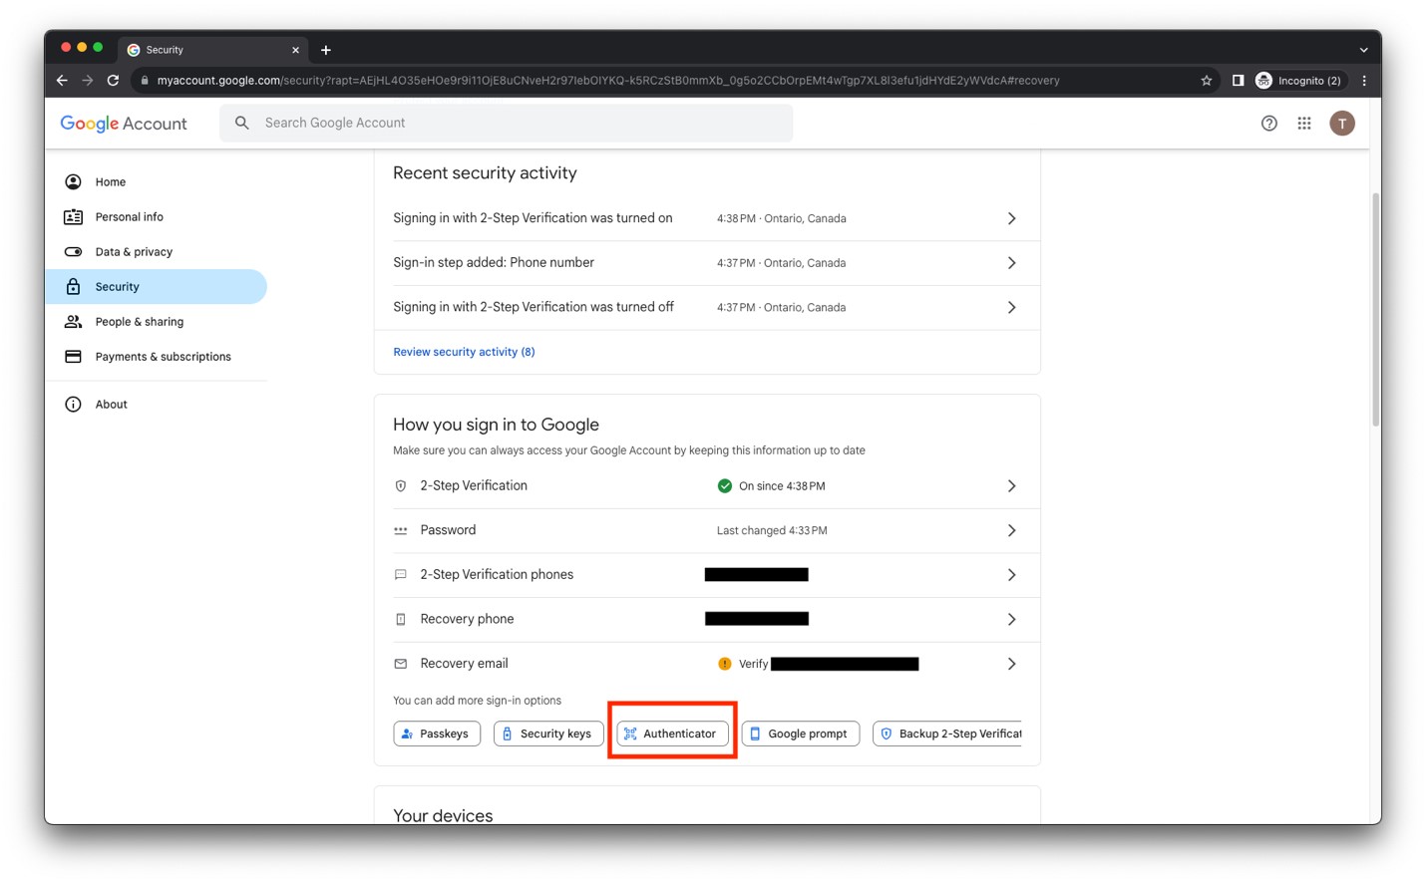Open the Recovery email row chevron

coord(1011,664)
